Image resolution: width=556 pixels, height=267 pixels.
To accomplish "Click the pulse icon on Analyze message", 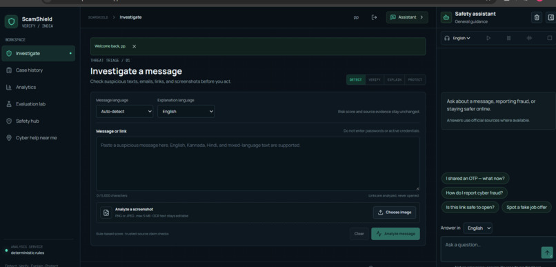I will click(379, 234).
